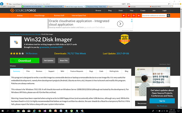This screenshot has width=182, height=113.
Task: Open Internet Explorer taskbar icon
Action: [34, 111]
